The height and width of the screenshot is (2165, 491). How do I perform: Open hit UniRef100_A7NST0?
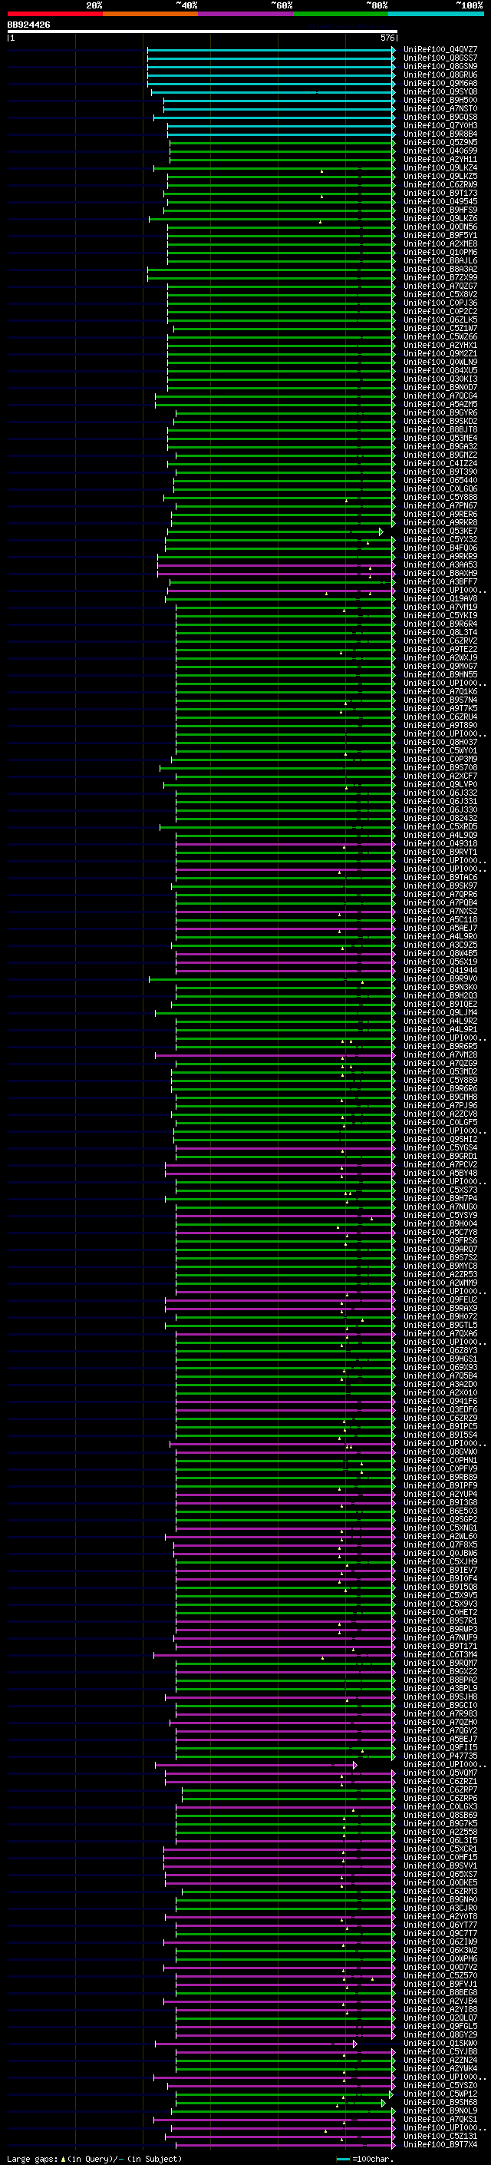coord(440,108)
